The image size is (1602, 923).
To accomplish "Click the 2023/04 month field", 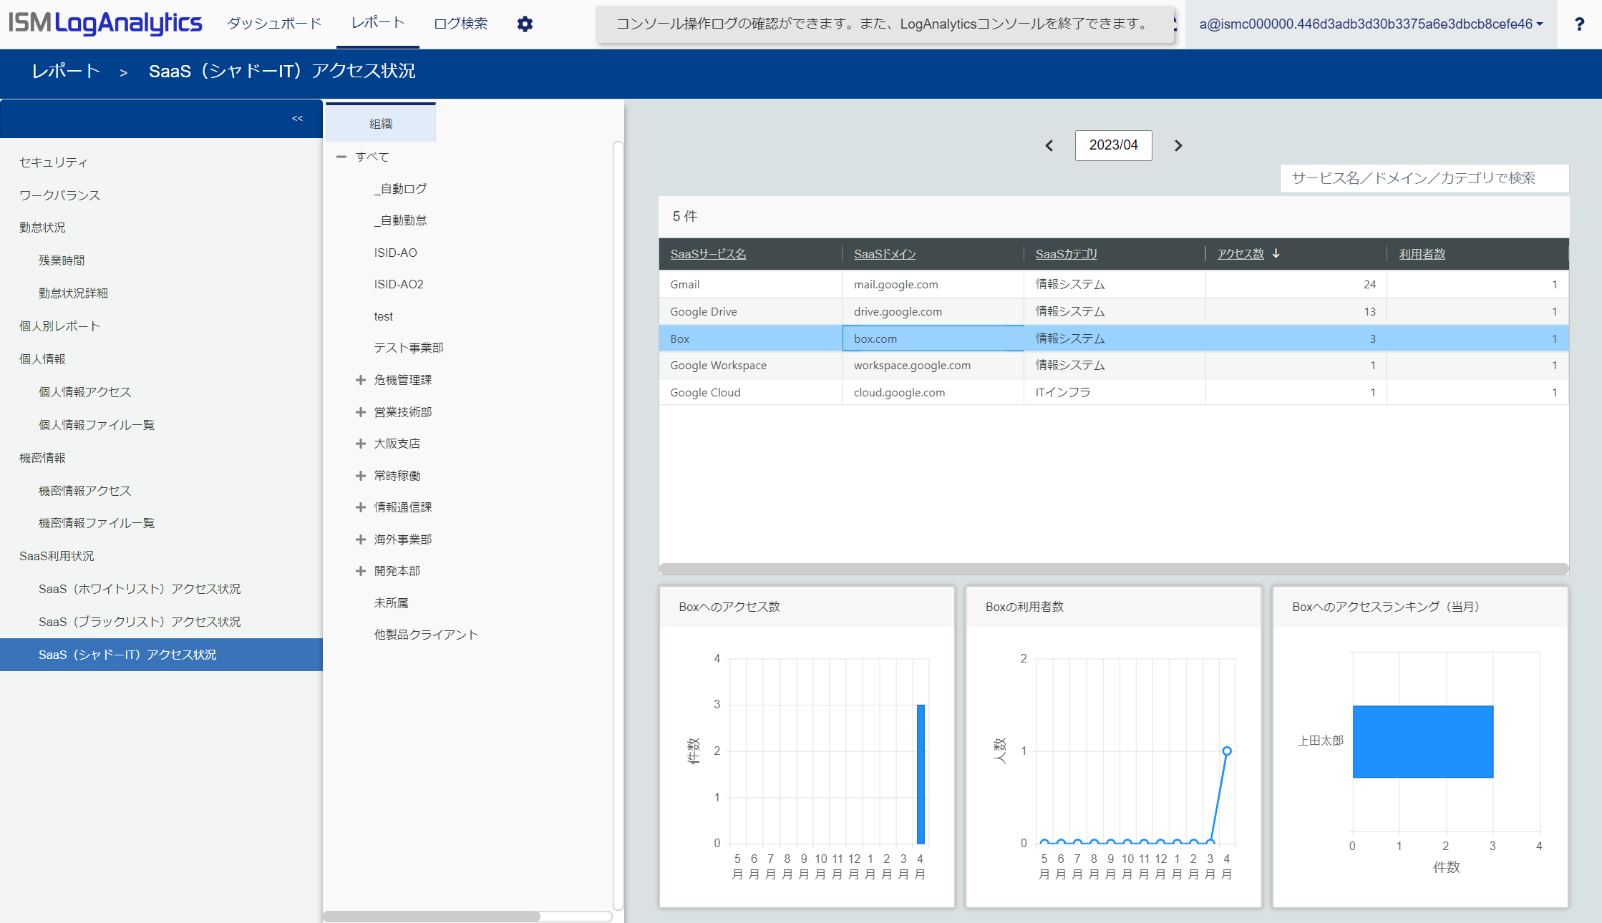I will click(1113, 145).
